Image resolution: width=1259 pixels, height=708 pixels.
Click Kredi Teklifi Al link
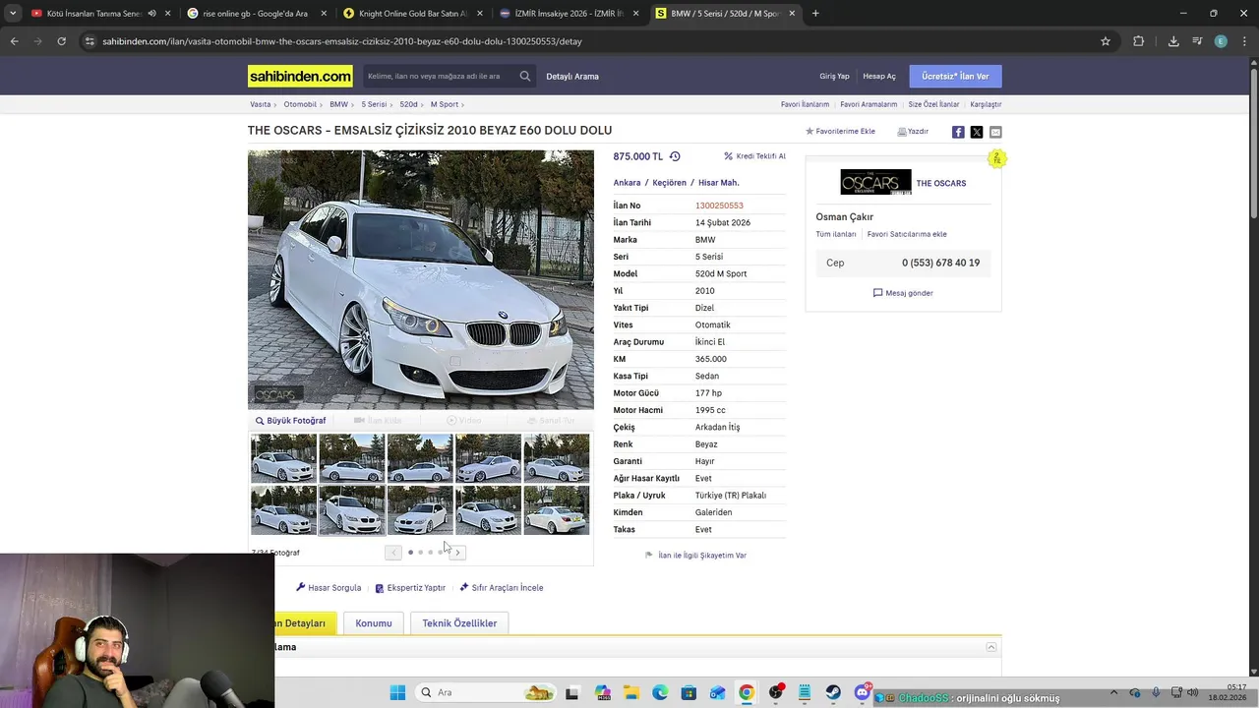[x=754, y=156]
